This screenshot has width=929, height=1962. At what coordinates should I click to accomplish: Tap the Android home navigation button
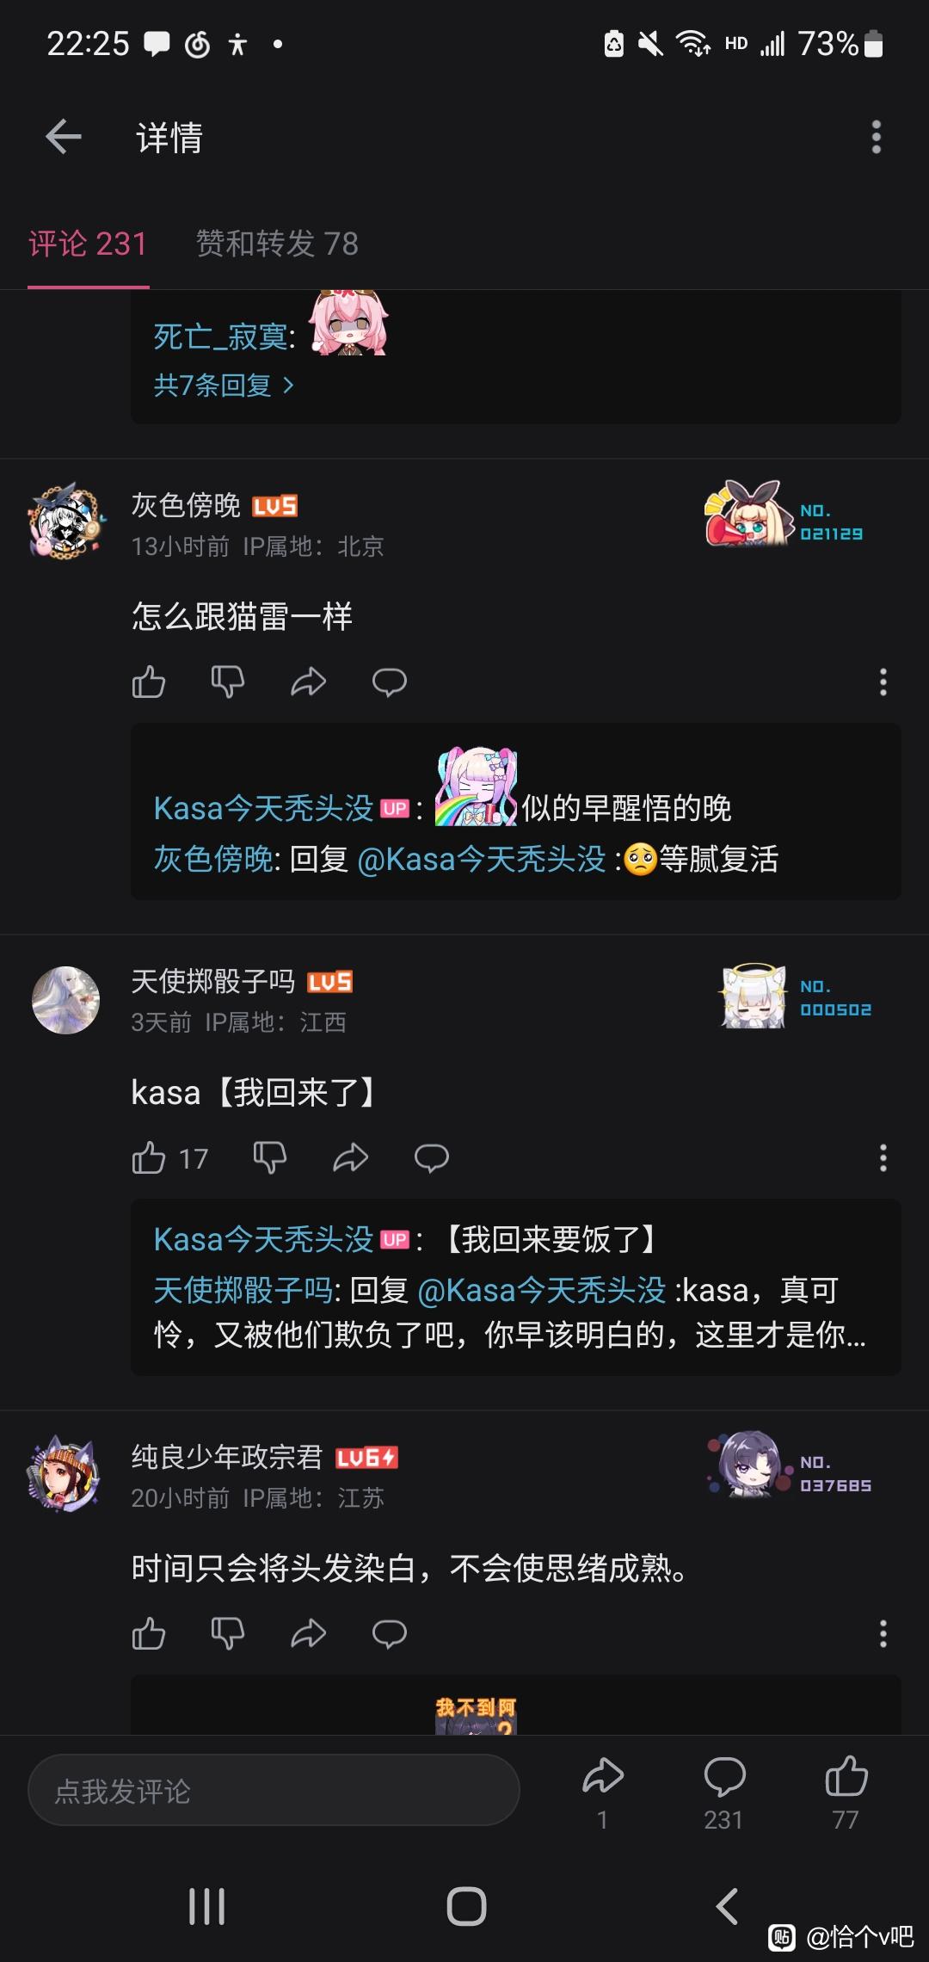[x=466, y=1906]
